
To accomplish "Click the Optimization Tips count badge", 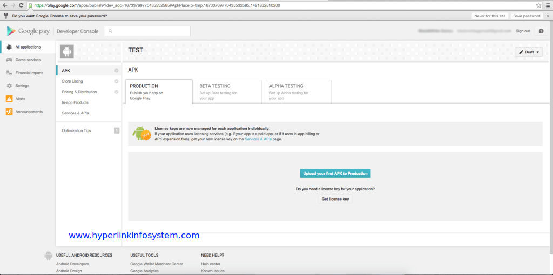I will tap(117, 130).
